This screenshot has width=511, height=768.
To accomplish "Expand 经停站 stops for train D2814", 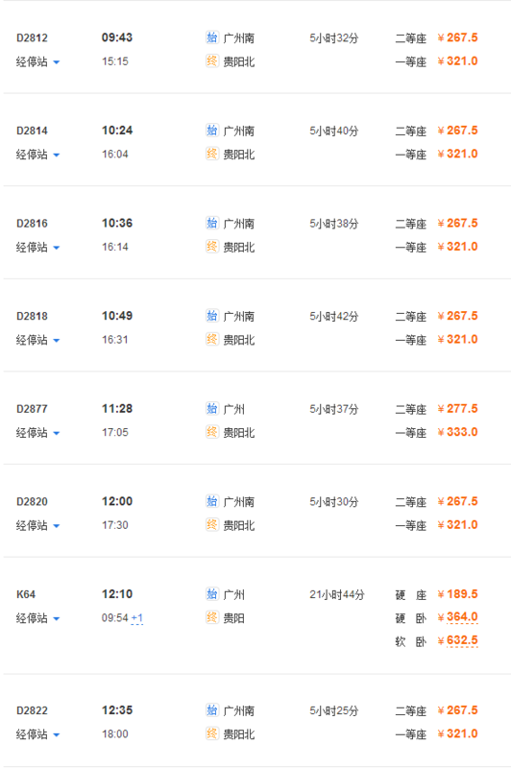I will pyautogui.click(x=37, y=155).
